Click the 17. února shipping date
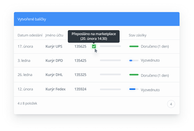The height and width of the screenshot is (131, 194). [25, 46]
